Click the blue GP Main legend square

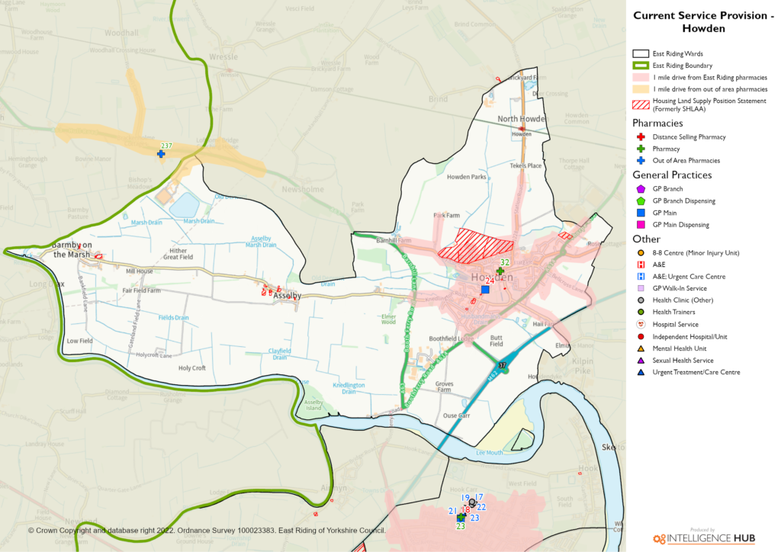pyautogui.click(x=641, y=213)
